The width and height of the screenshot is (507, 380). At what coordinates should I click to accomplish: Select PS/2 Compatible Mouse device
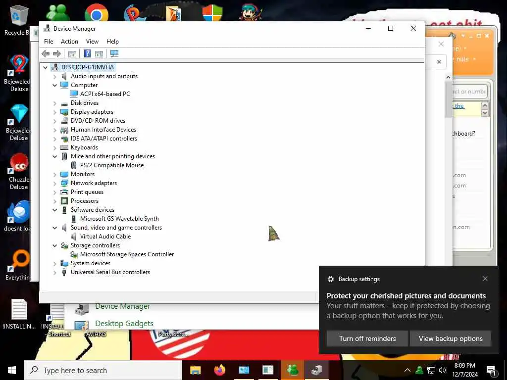point(112,165)
